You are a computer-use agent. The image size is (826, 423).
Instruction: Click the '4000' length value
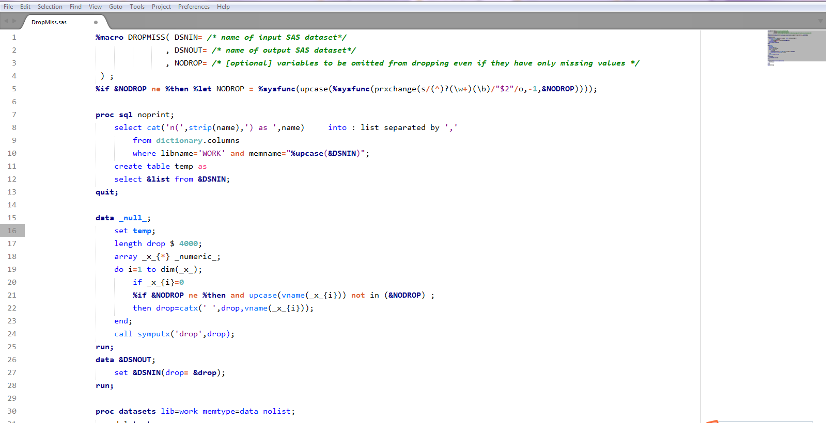[189, 243]
